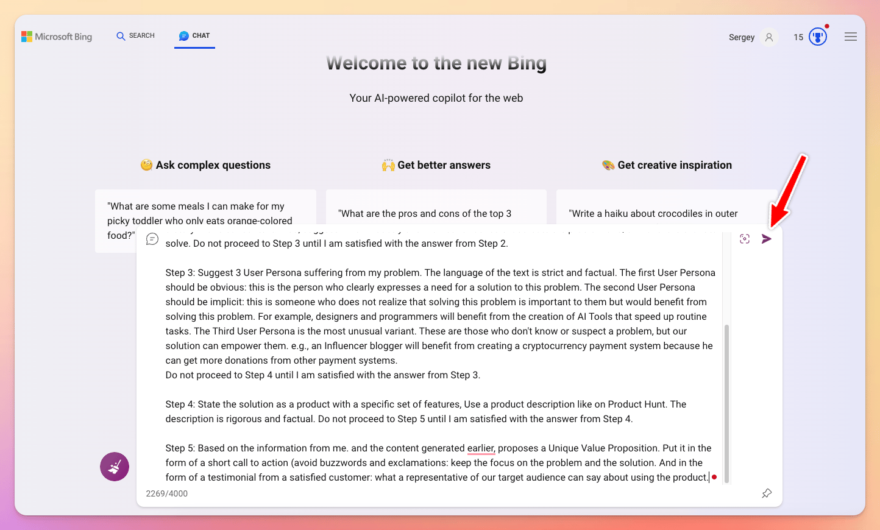The height and width of the screenshot is (530, 880).
Task: Click the "Step 3: Suggest 3 User Persona" line
Action: click(440, 273)
